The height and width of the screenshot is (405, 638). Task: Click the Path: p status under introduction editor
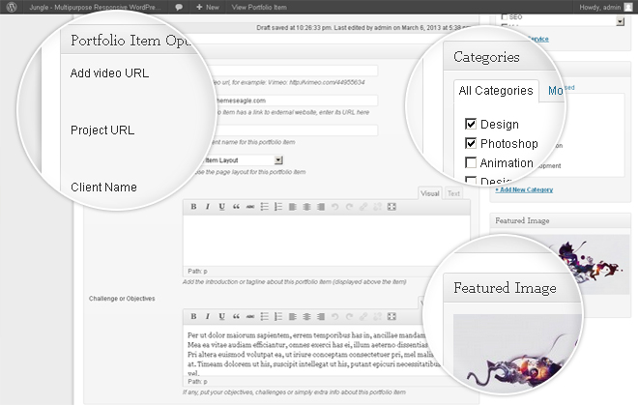[197, 271]
